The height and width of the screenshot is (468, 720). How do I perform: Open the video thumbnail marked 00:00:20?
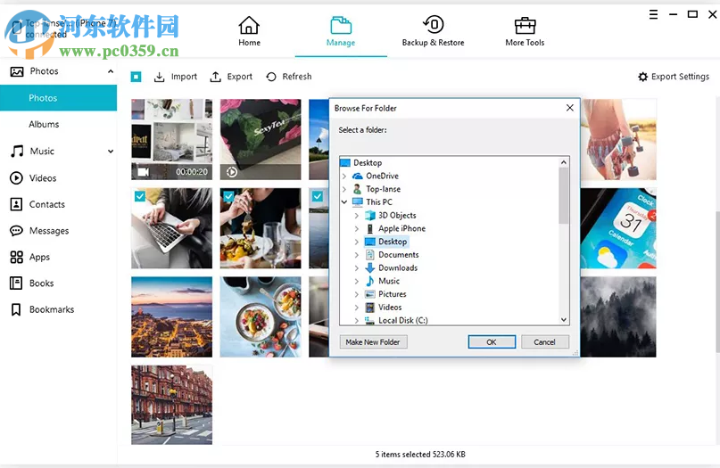pos(171,139)
